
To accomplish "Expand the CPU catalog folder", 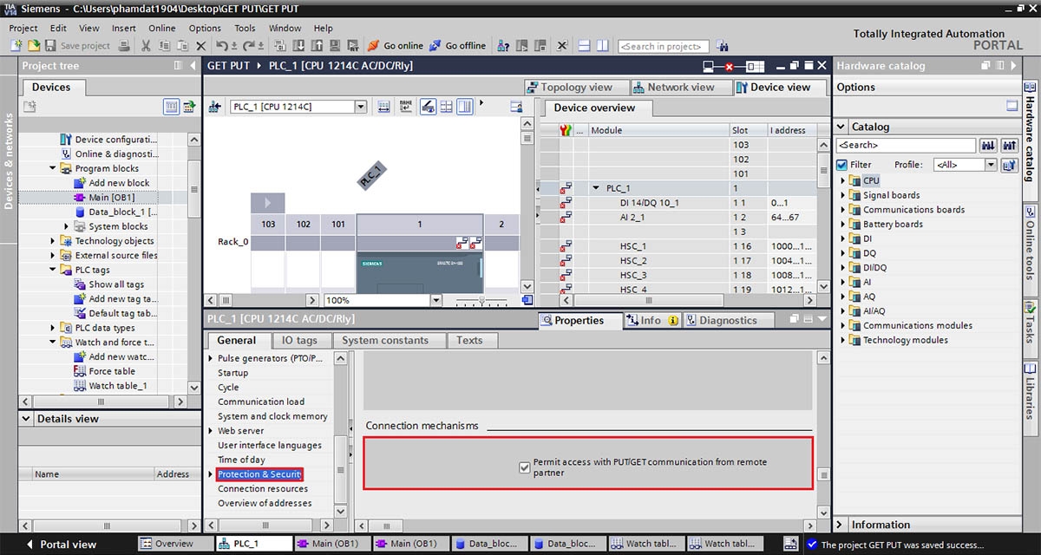I will (842, 181).
